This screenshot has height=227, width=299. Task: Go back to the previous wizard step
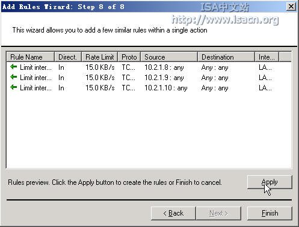point(173,213)
